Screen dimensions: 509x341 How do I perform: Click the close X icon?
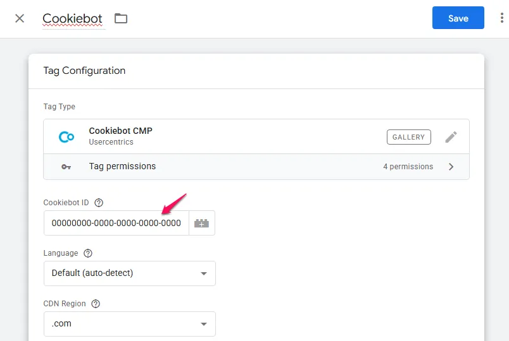[x=20, y=18]
